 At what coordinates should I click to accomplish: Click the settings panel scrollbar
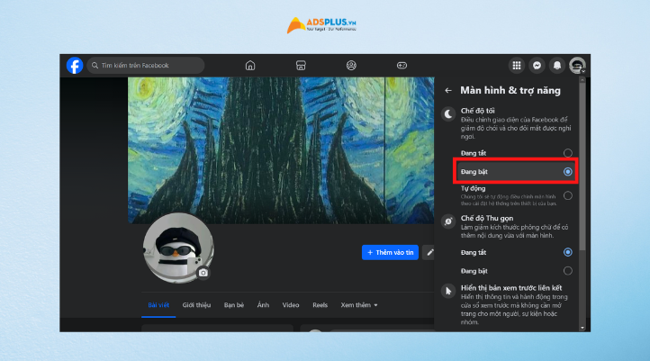coord(582,166)
